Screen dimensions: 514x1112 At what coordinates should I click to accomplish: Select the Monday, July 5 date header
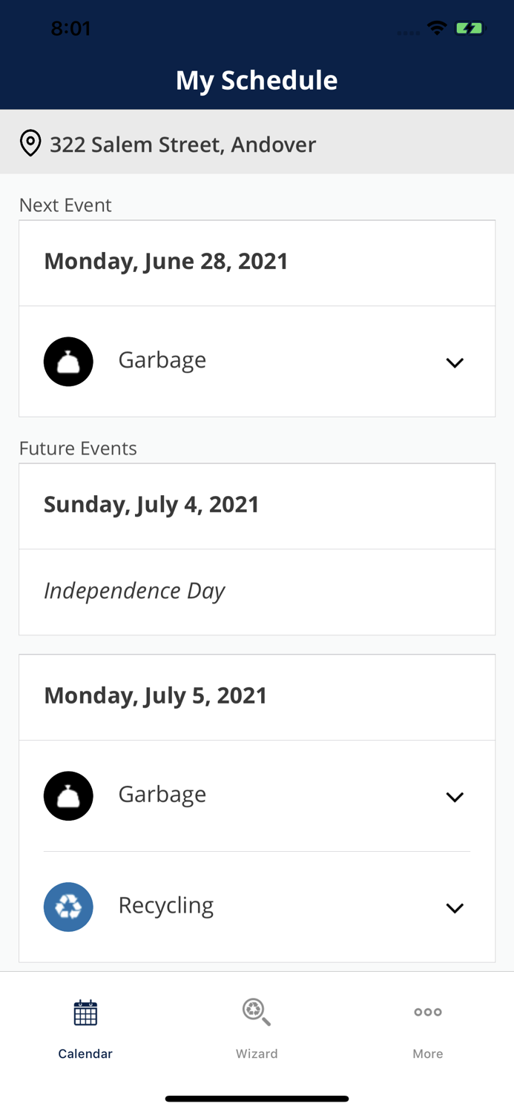[x=156, y=695]
